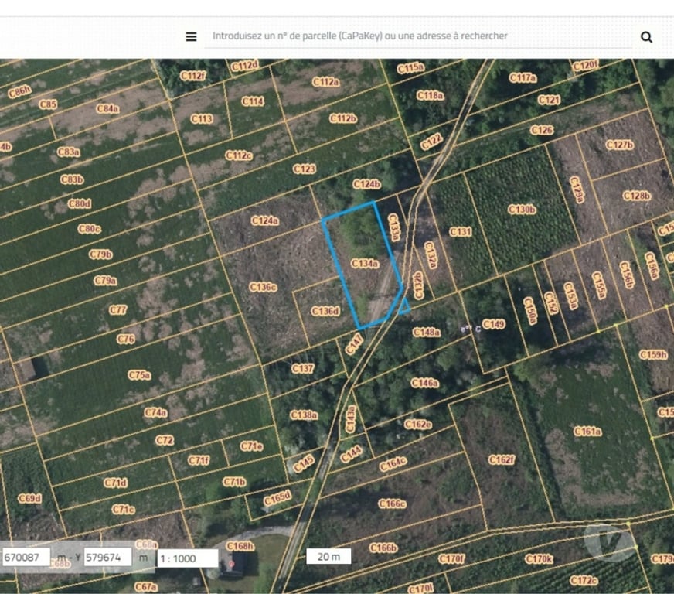This screenshot has height=594, width=674.
Task: Select parcel label C123
Action: click(305, 169)
